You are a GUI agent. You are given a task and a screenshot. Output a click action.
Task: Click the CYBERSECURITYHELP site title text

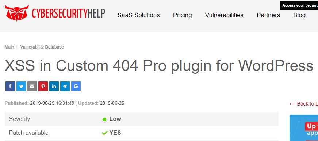coord(68,13)
